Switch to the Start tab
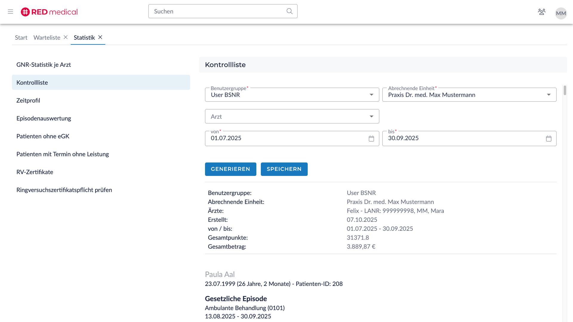This screenshot has width=573, height=322. [x=21, y=38]
